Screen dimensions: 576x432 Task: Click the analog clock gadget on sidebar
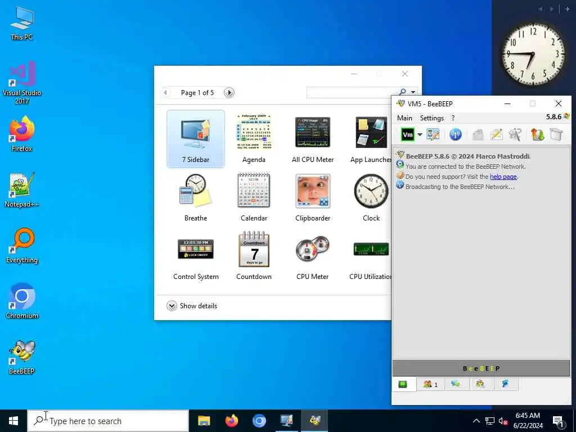(533, 55)
